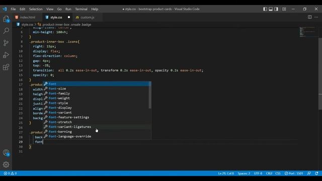
Task: Open the Terminal menu
Action: click(81, 9)
